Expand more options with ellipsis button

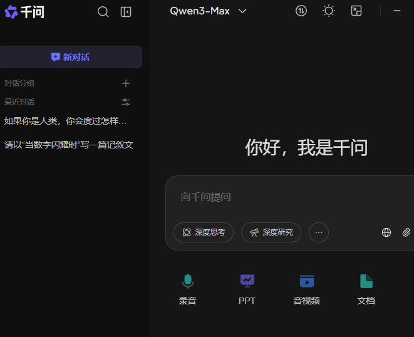[x=319, y=232]
